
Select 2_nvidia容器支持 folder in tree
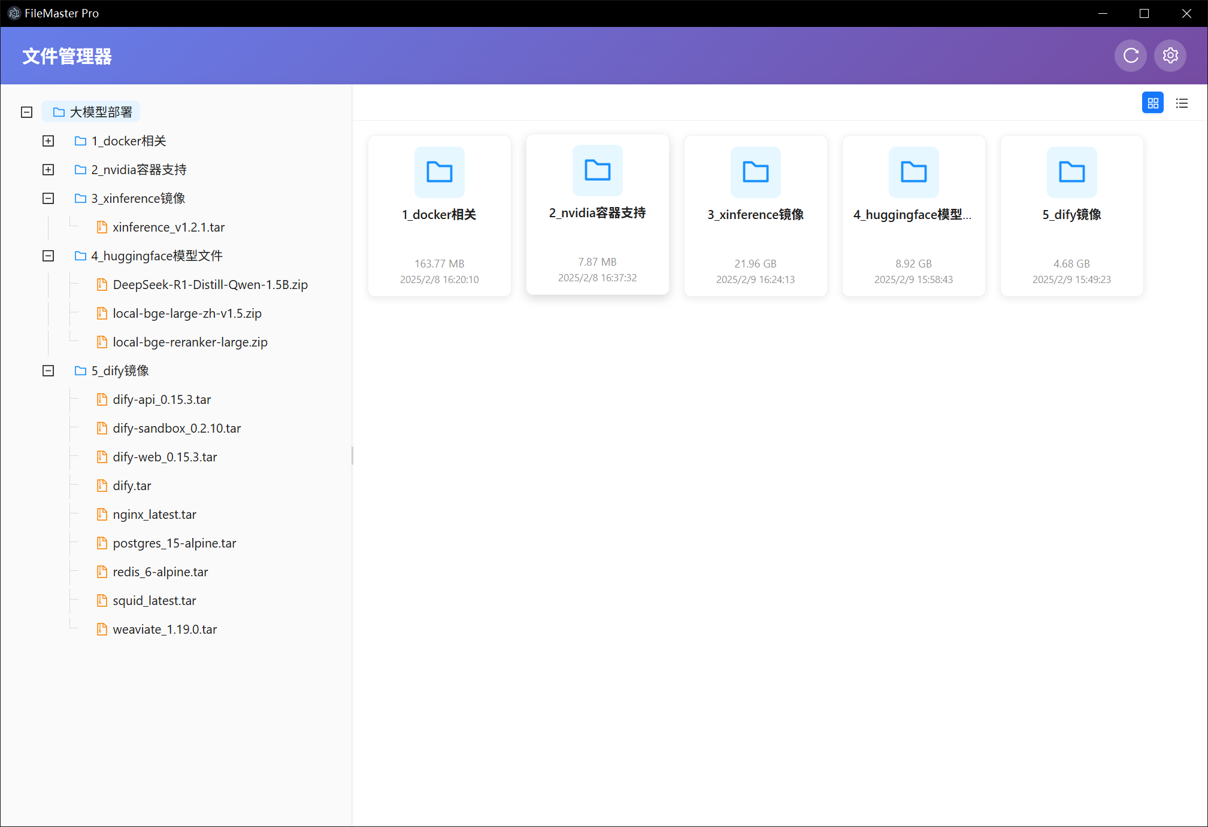click(131, 169)
